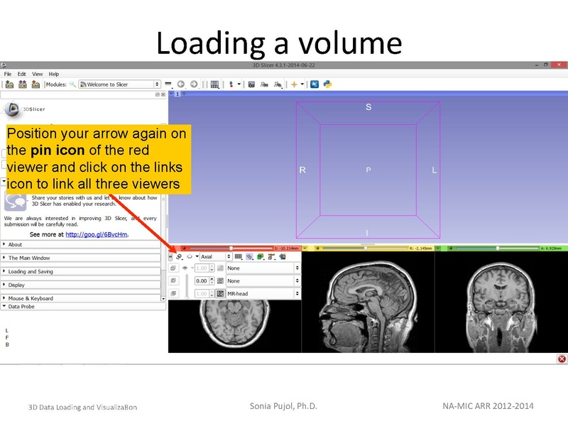This screenshot has height=426, width=568.
Task: Click the Save data toolbar icon
Action: click(x=35, y=84)
